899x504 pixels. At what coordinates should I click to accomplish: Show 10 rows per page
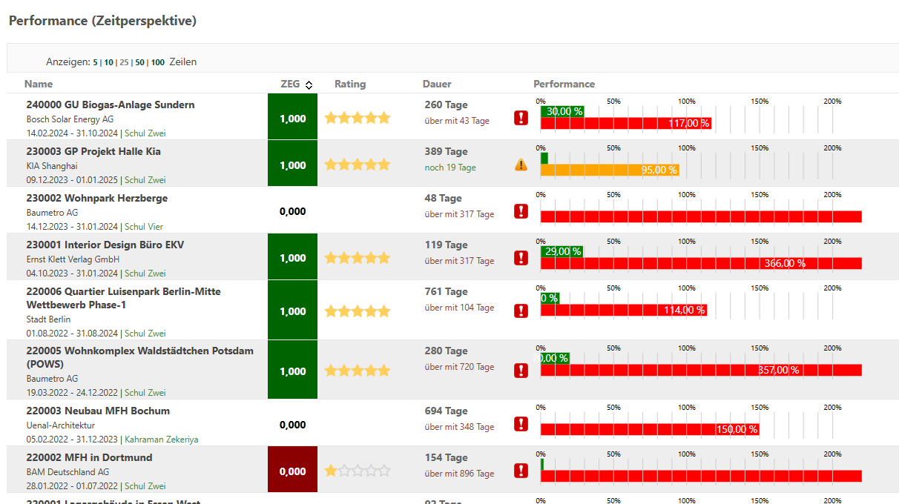pyautogui.click(x=108, y=62)
